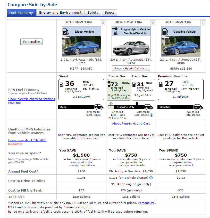Remove the 2016 BMW 328i column
Screen dimensions: 210x218
tap(203, 23)
